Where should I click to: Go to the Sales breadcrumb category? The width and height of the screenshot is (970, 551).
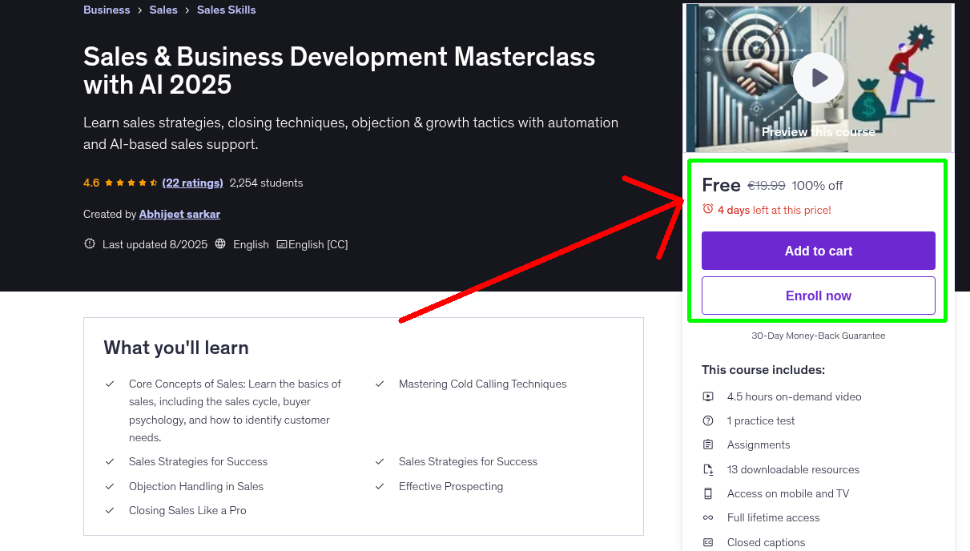pyautogui.click(x=163, y=10)
